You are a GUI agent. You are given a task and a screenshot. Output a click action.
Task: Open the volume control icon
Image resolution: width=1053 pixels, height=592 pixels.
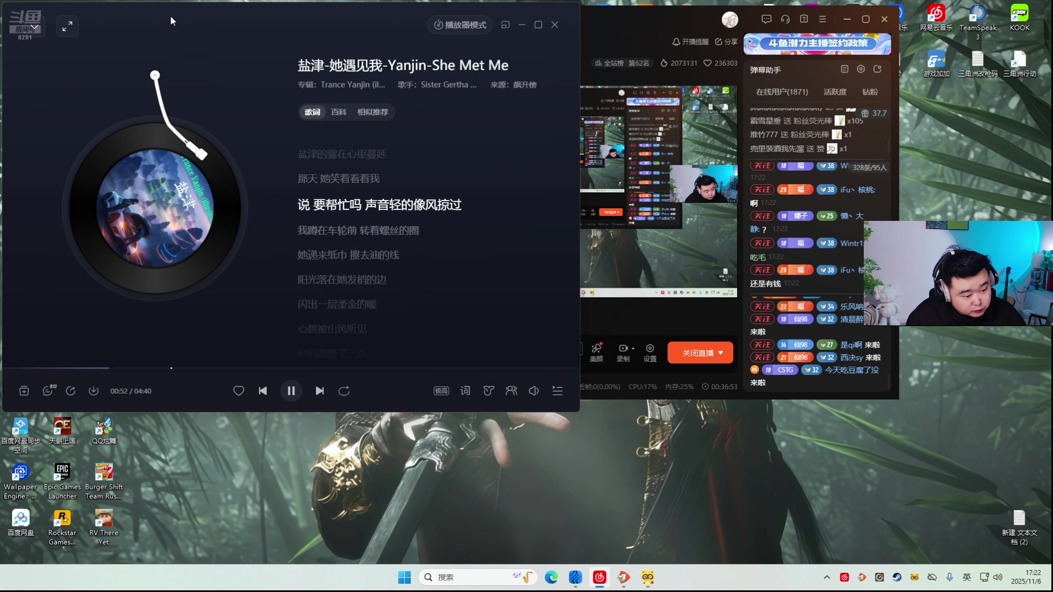pos(534,391)
